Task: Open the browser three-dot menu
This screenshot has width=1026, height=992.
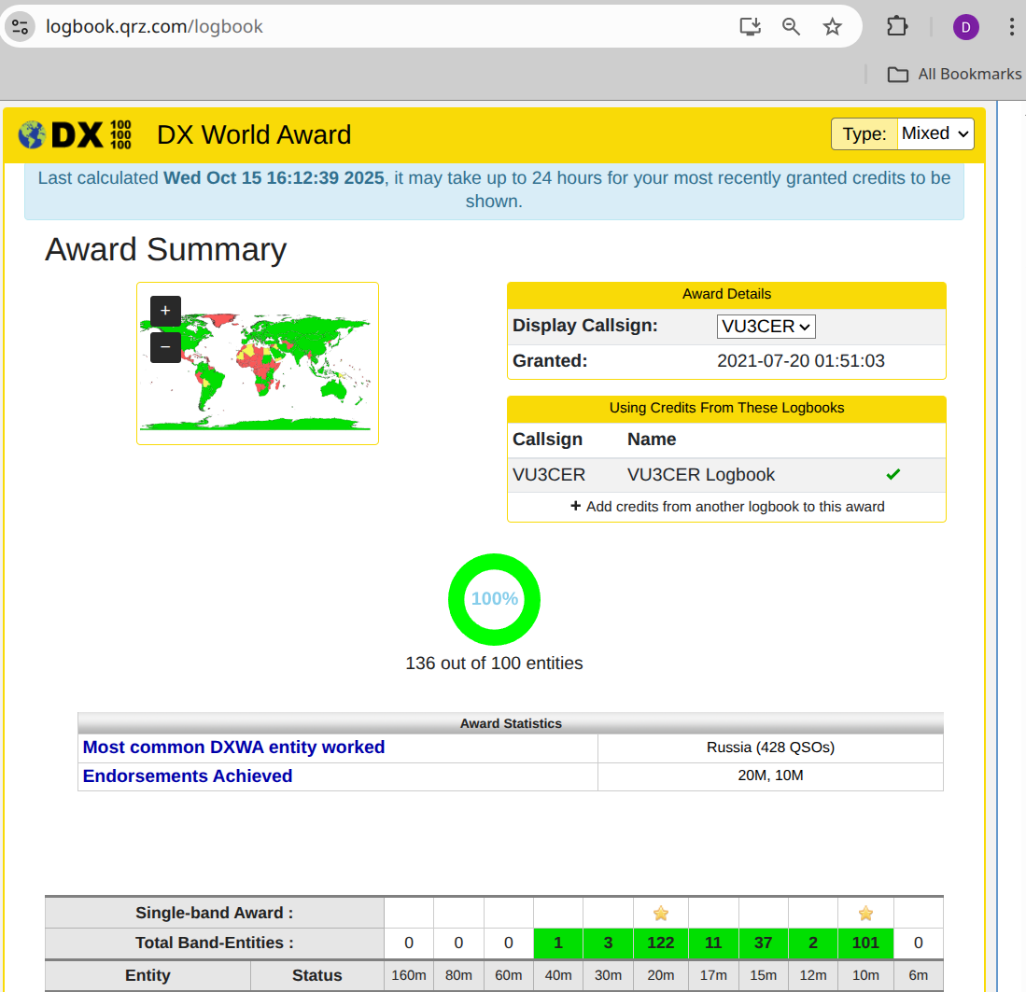Action: tap(1011, 26)
